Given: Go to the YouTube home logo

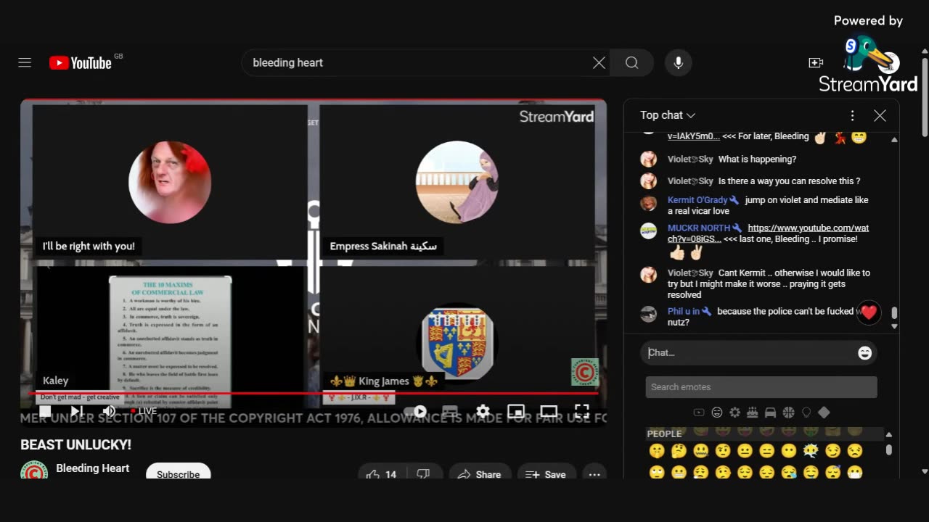Looking at the screenshot, I should pos(81,63).
